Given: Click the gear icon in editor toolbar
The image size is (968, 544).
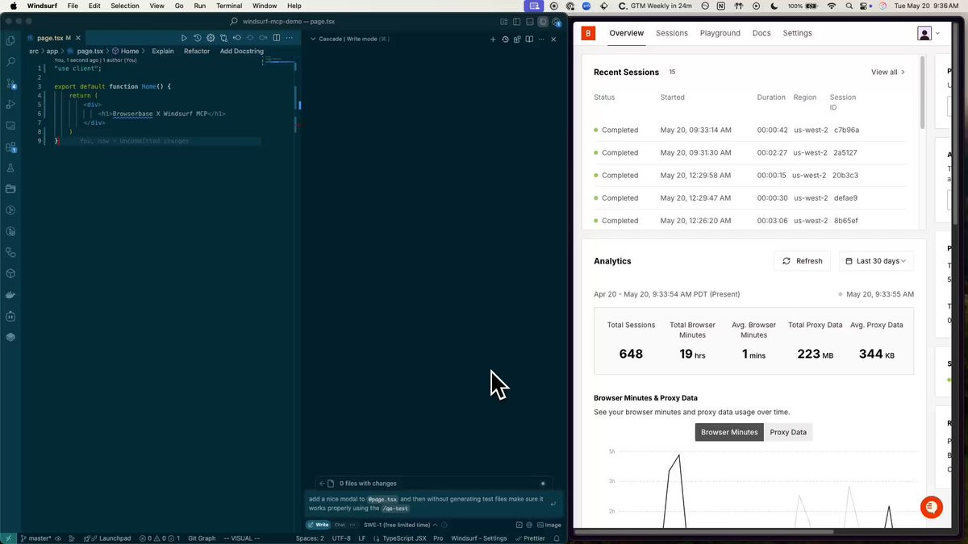Looking at the screenshot, I should pyautogui.click(x=211, y=38).
